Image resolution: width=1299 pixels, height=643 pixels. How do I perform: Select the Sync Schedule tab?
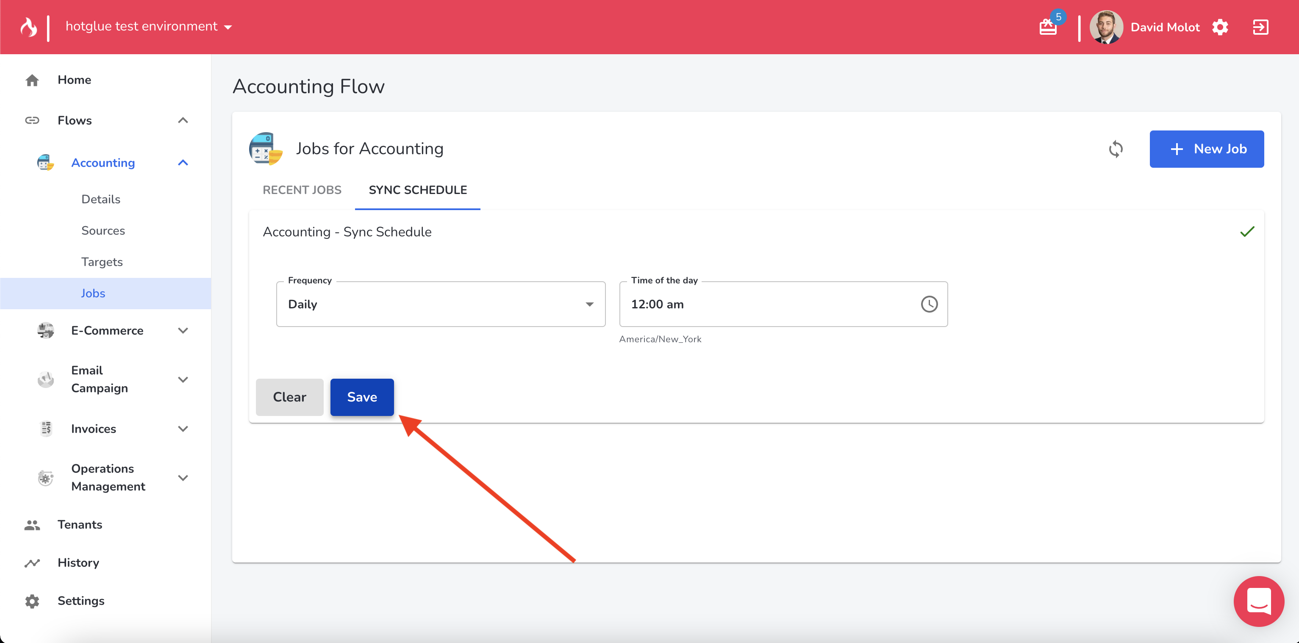click(418, 190)
